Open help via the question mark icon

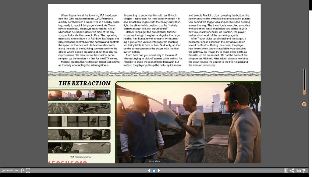(x=304, y=171)
